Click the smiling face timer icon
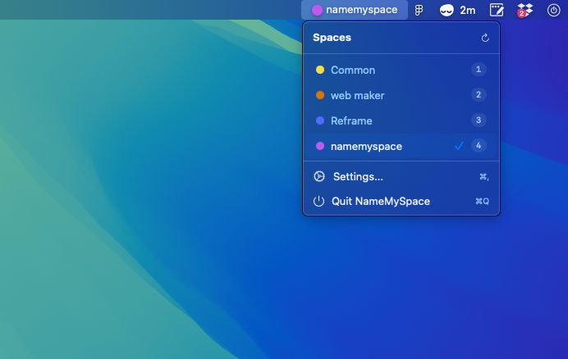The image size is (568, 359). pos(447,11)
